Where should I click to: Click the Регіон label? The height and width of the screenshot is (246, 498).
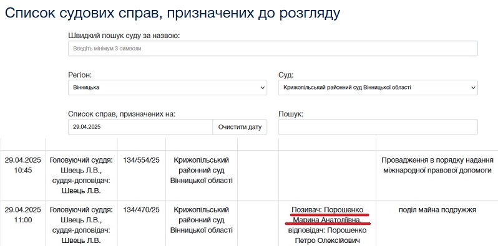coord(80,75)
